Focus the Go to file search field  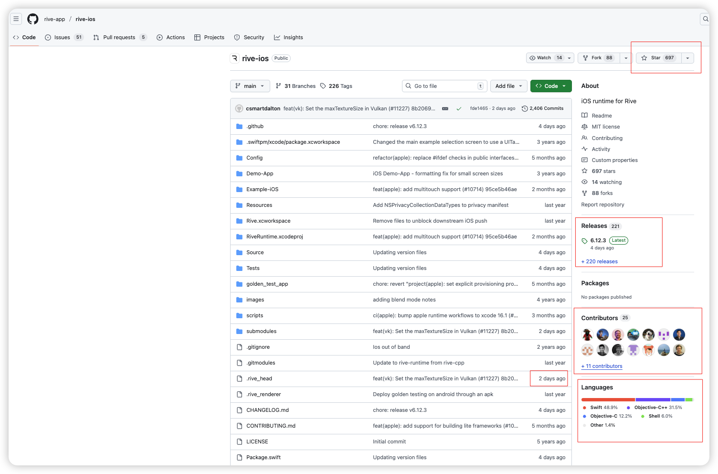click(444, 86)
